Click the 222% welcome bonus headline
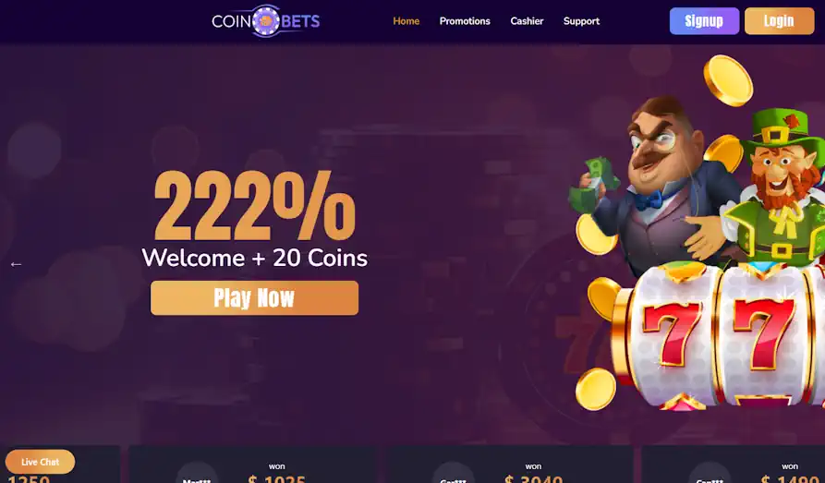 pyautogui.click(x=255, y=206)
